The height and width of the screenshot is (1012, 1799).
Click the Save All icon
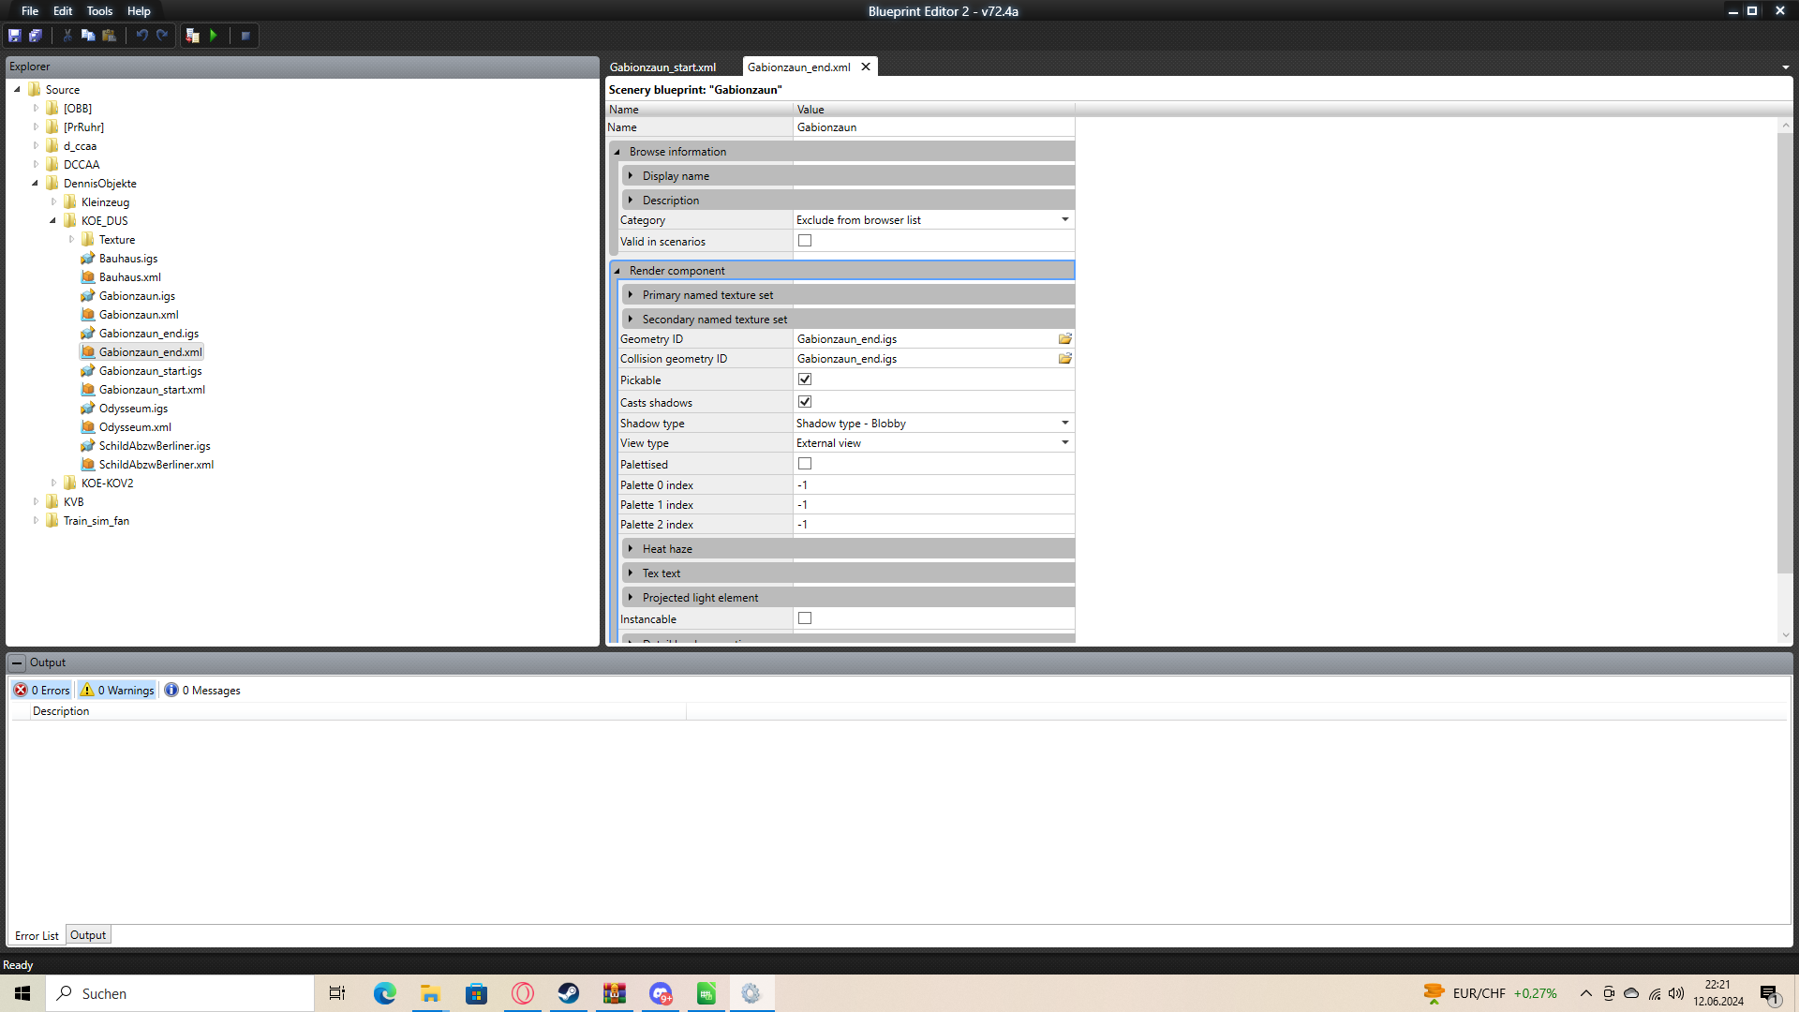click(x=36, y=36)
